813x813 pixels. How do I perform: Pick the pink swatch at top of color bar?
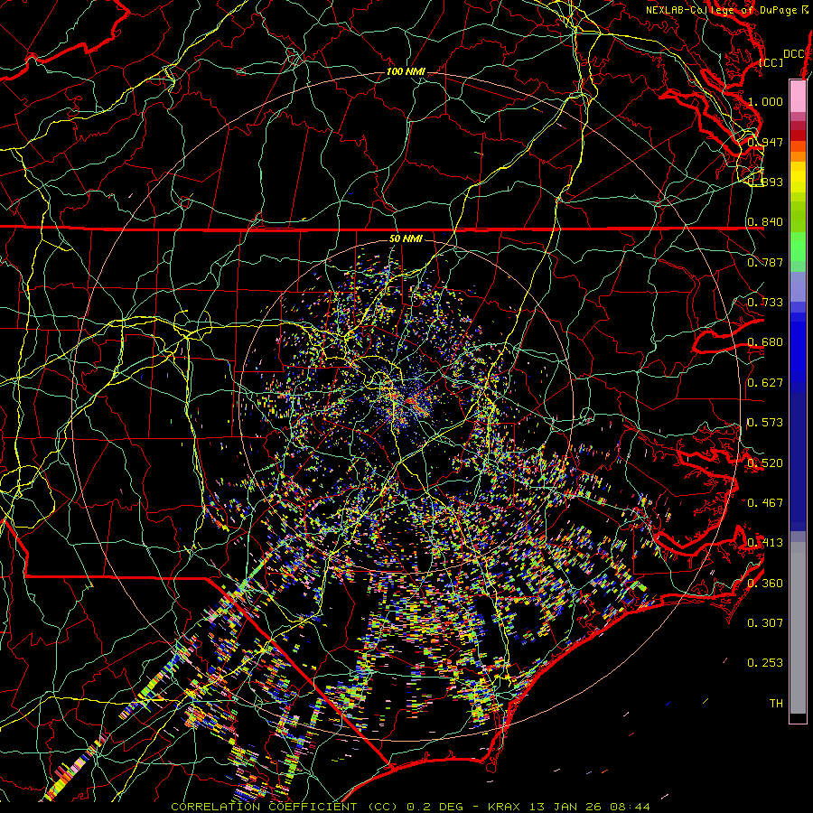798,96
